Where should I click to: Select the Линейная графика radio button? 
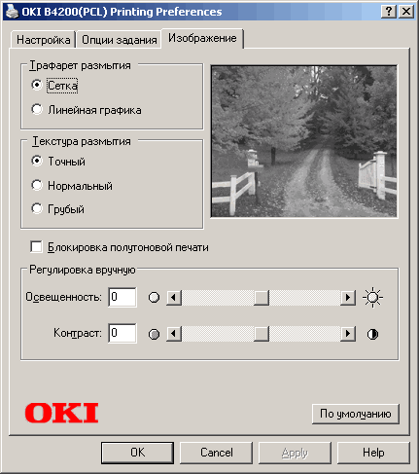point(37,109)
